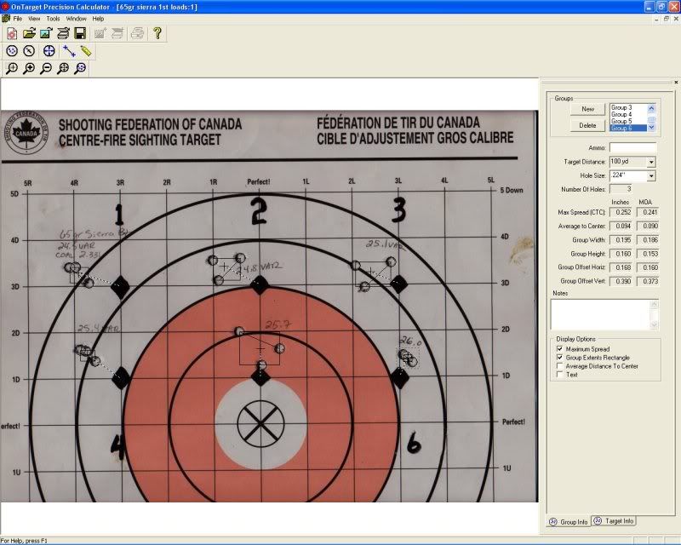The height and width of the screenshot is (545, 681).
Task: Click the application icon beside File
Action: [x=6, y=19]
